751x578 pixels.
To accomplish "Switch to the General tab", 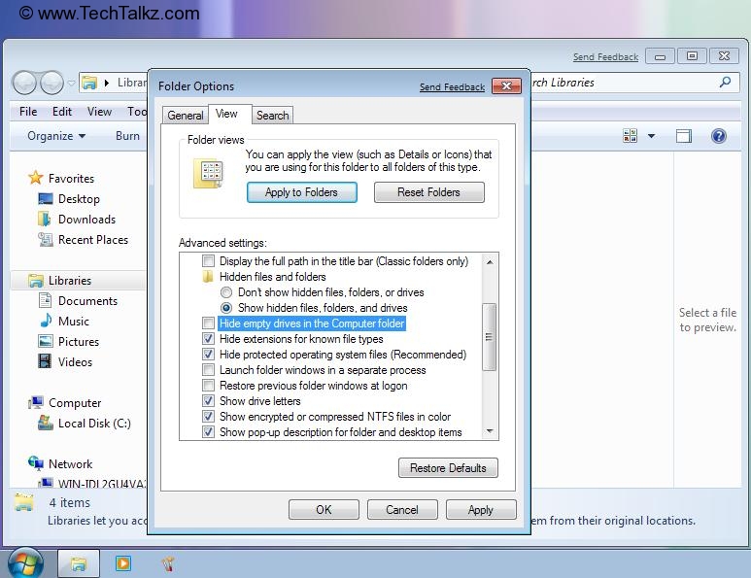I will (x=186, y=116).
